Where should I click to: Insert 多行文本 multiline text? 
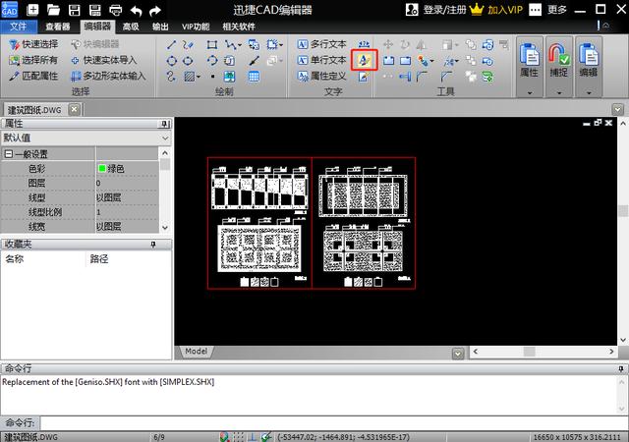(x=322, y=44)
